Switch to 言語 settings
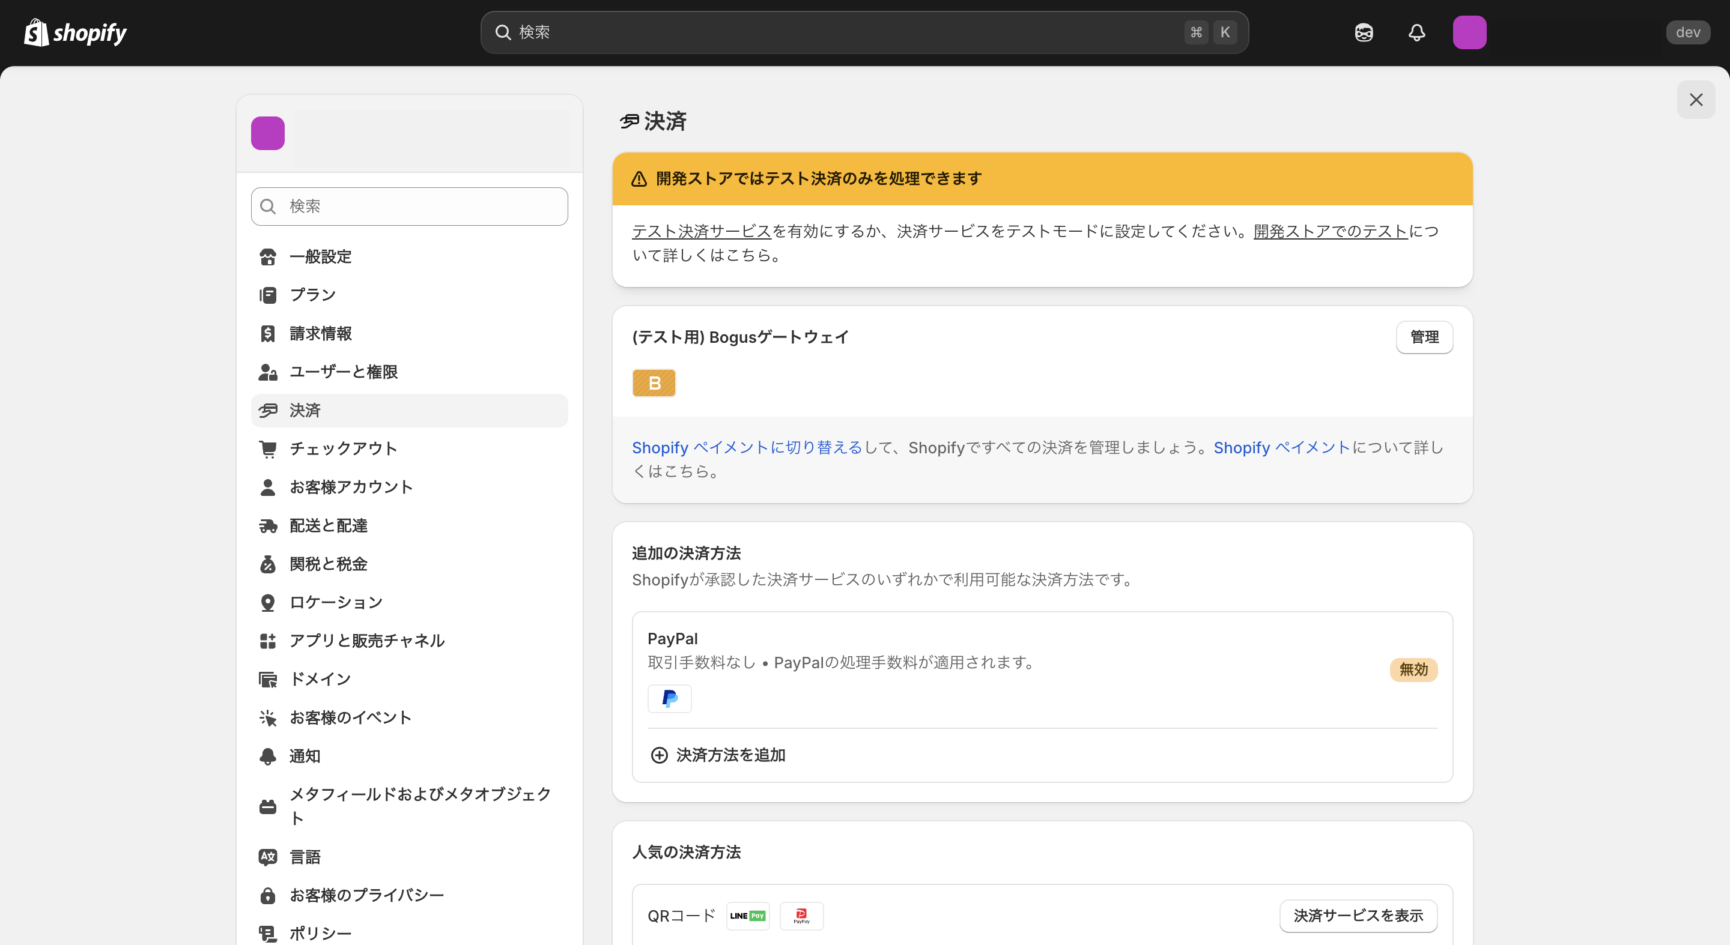Viewport: 1730px width, 945px height. click(x=306, y=856)
